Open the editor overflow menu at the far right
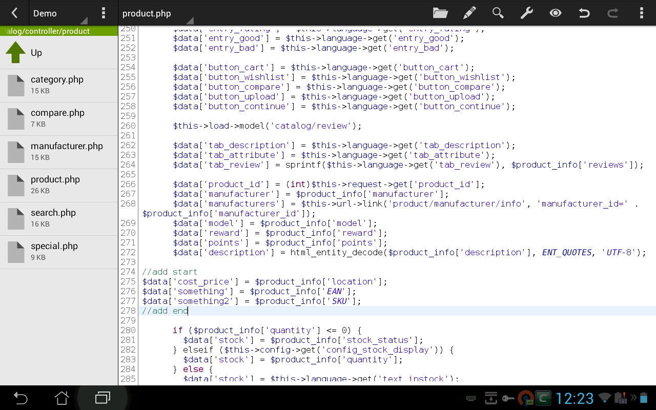This screenshot has height=410, width=656. 641,13
